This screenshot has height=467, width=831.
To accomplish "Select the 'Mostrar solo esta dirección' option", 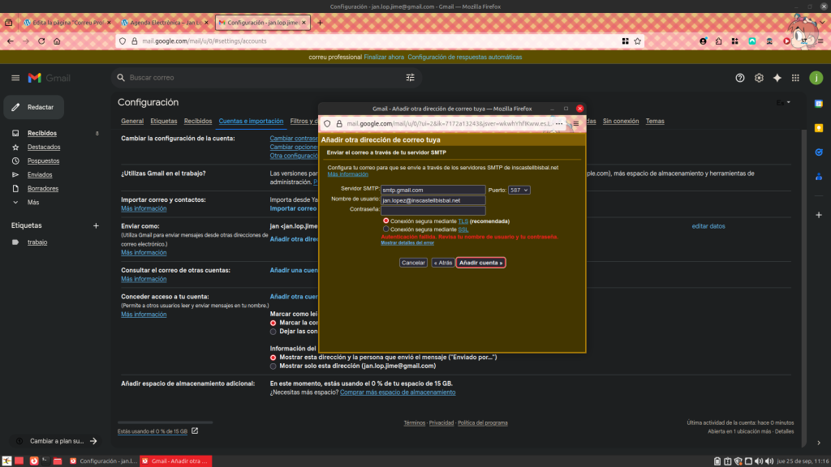I will [x=273, y=366].
